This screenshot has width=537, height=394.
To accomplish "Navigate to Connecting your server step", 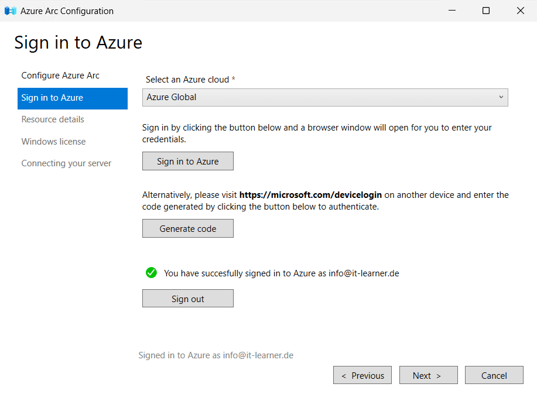I will point(66,163).
